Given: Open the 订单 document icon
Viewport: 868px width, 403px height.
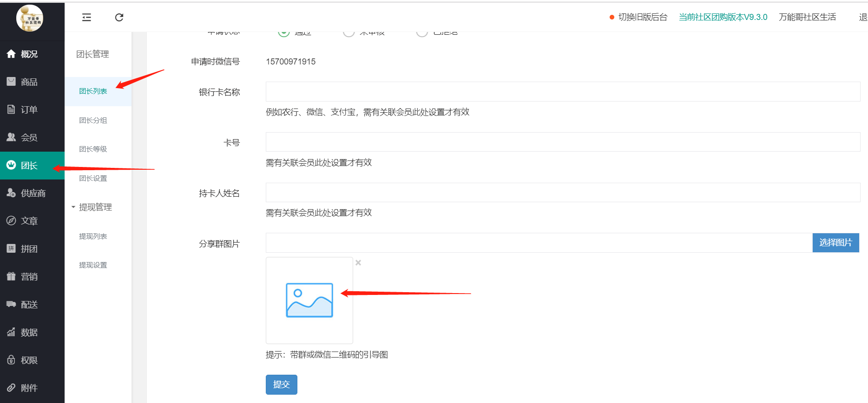Looking at the screenshot, I should [x=11, y=110].
